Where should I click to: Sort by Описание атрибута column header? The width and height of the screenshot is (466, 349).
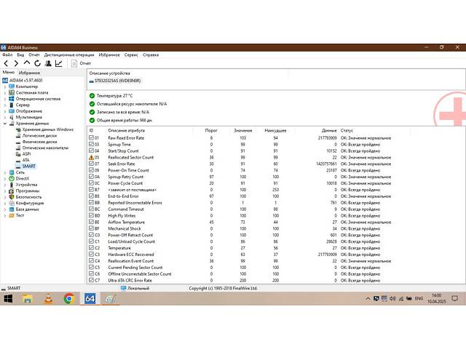(x=126, y=131)
